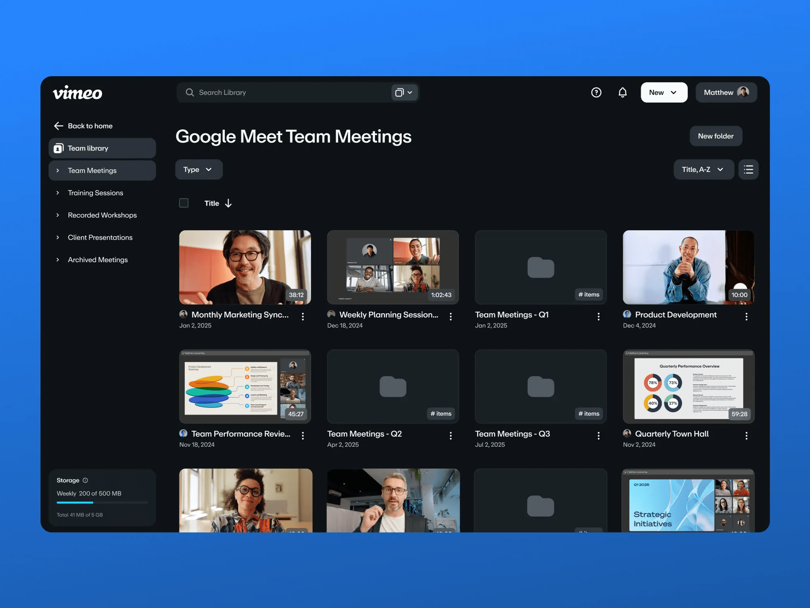
Task: Expand the Client Presentations chevron
Action: tap(58, 238)
